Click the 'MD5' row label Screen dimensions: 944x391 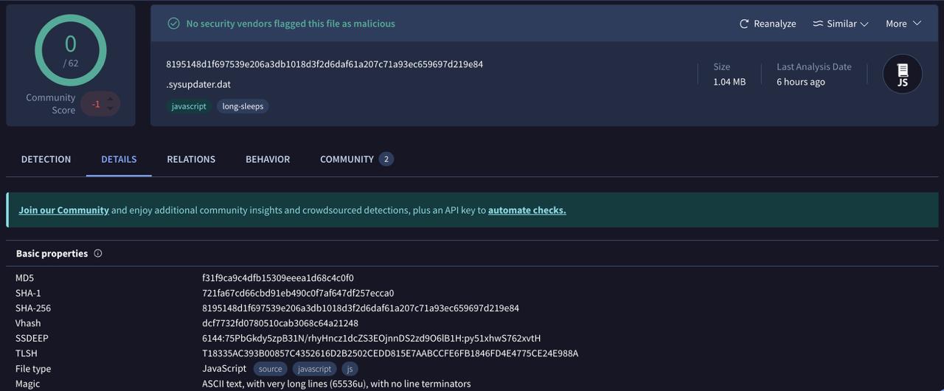pos(24,278)
